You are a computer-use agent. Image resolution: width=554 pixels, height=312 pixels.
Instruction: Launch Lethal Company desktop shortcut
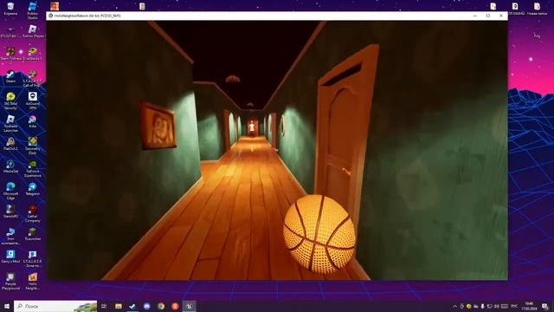33,213
